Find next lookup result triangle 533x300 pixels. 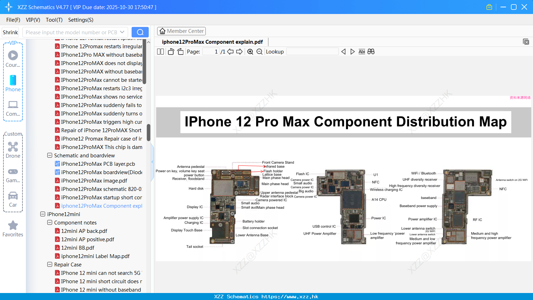352,52
